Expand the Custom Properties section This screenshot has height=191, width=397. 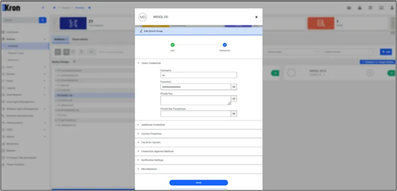point(198,133)
